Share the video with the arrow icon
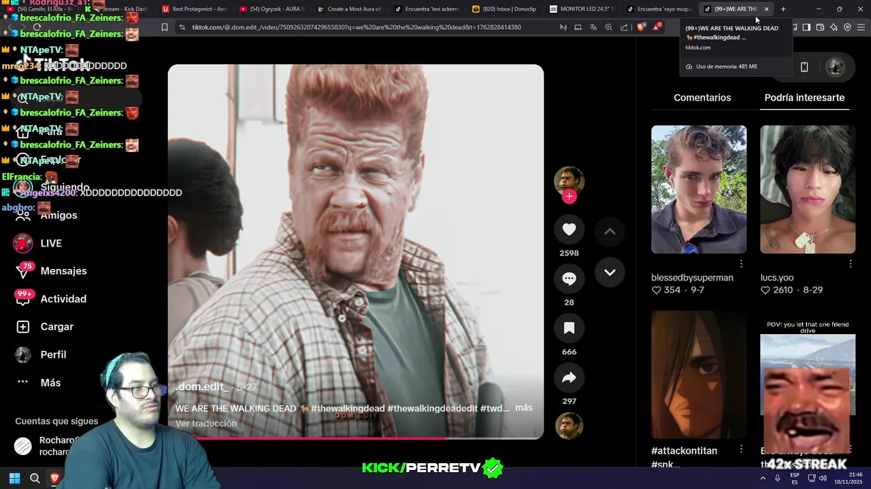 point(569,378)
